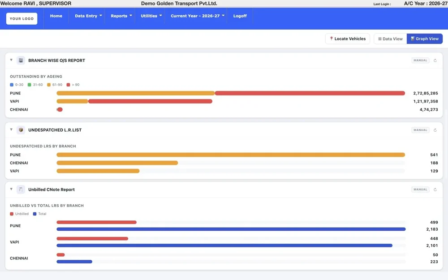Click the Chennai total value 223
Image resolution: width=448 pixels, height=280 pixels.
tap(434, 262)
